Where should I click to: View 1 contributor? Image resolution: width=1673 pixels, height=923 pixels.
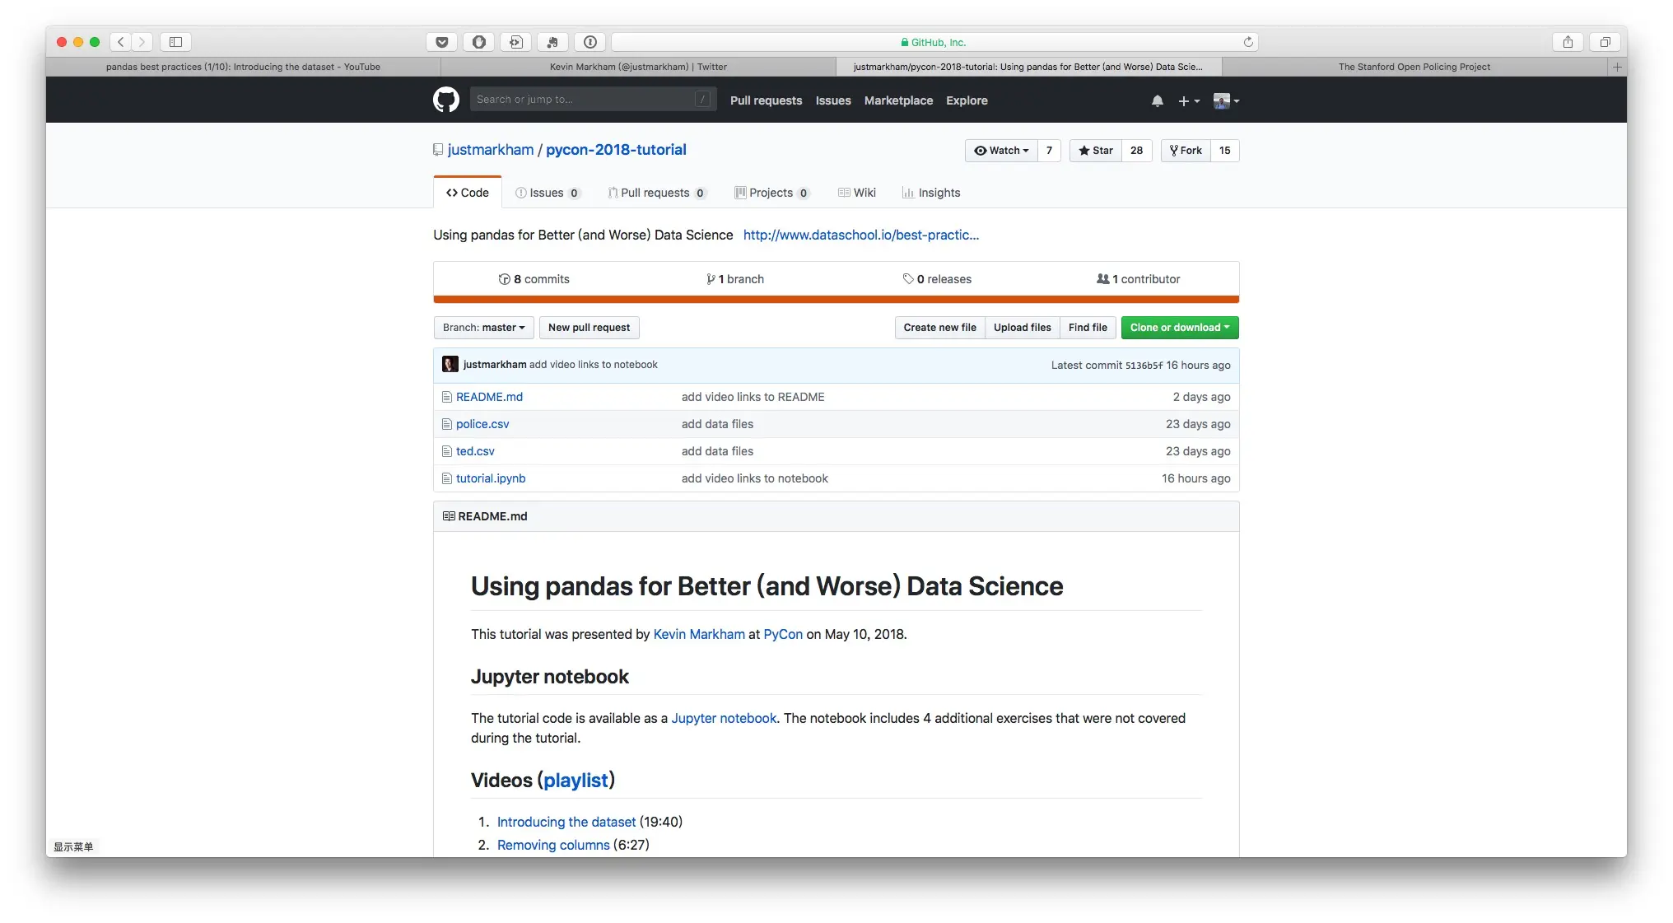[x=1138, y=279]
